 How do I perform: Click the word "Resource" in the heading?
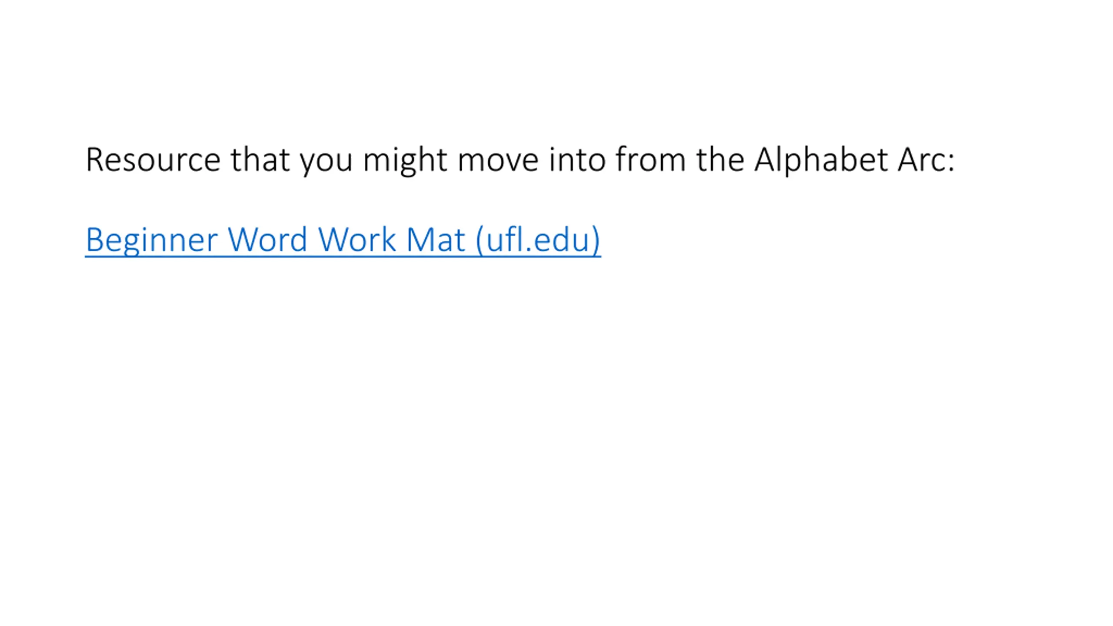point(153,160)
